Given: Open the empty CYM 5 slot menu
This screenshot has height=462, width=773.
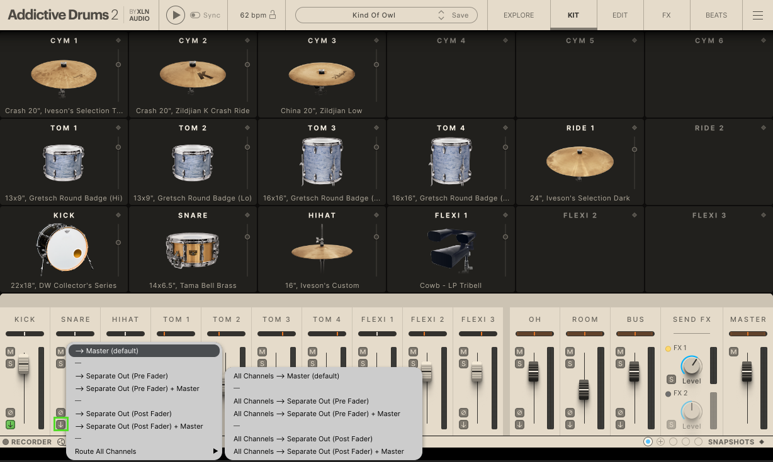Looking at the screenshot, I should [x=635, y=40].
